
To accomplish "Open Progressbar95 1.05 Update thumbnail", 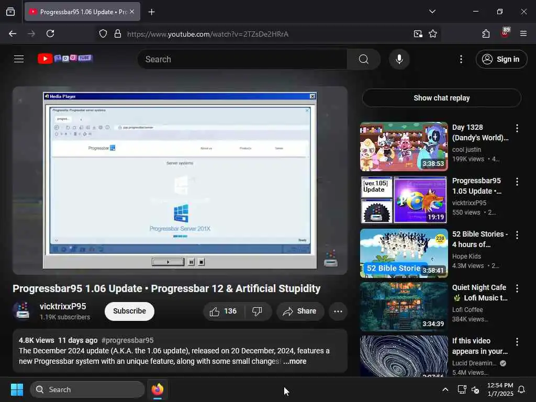I will (x=404, y=200).
